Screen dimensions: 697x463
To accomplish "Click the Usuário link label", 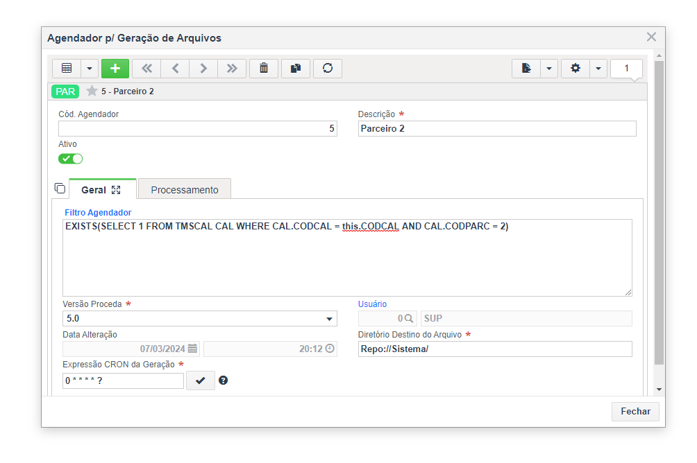I will coord(372,304).
